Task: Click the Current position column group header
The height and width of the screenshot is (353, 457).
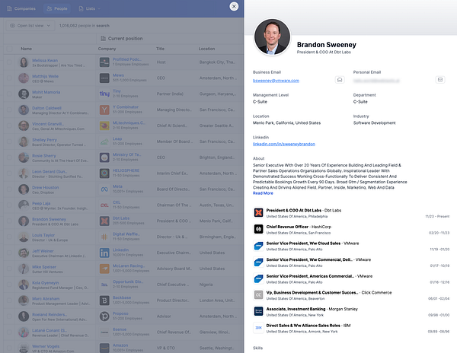Action: (x=122, y=38)
